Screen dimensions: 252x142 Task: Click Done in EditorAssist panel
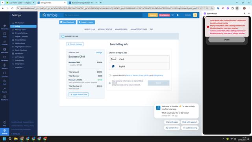tap(227, 39)
